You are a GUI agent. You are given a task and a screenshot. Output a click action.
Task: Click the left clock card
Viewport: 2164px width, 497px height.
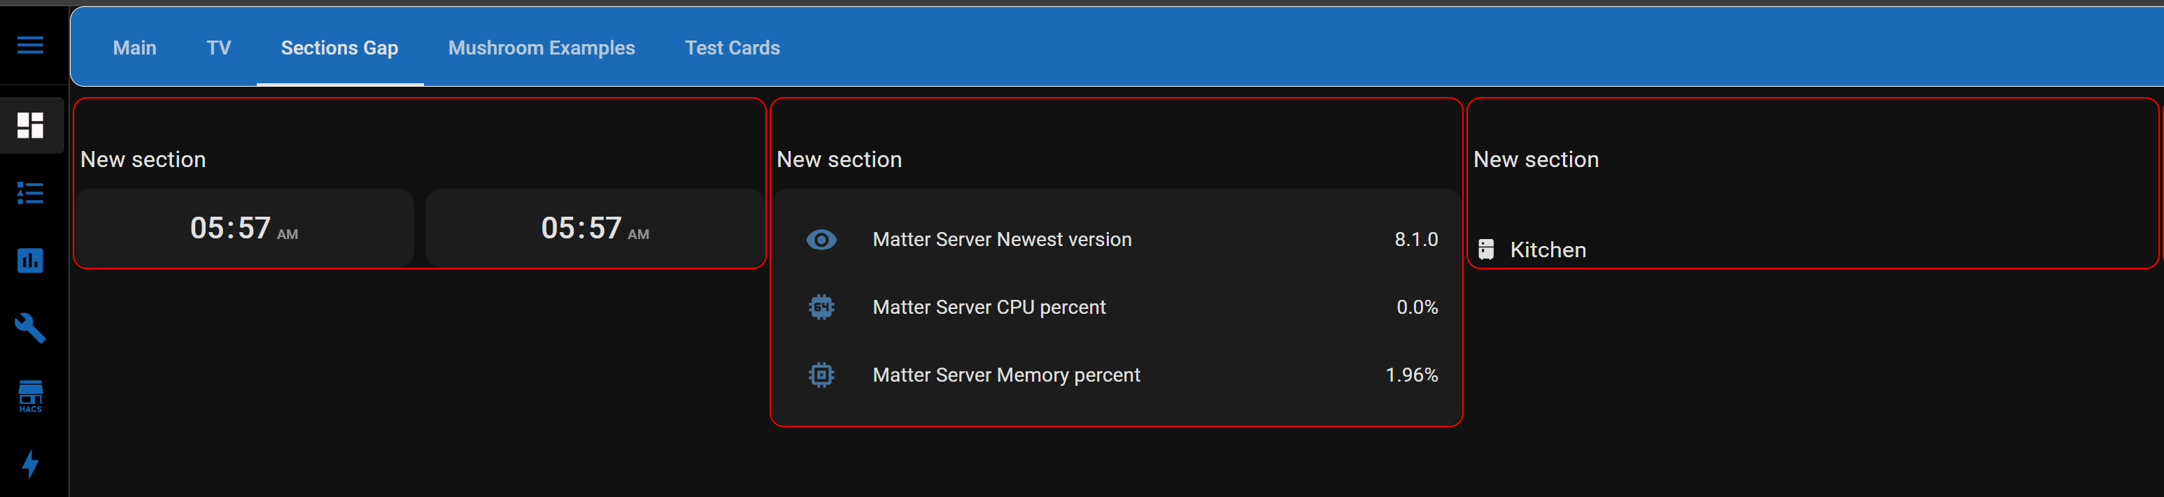pyautogui.click(x=243, y=229)
